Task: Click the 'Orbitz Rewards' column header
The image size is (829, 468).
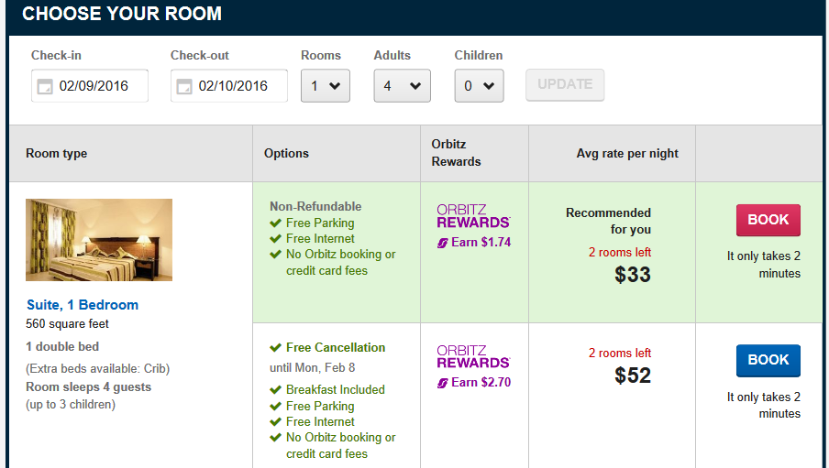Action: (457, 153)
